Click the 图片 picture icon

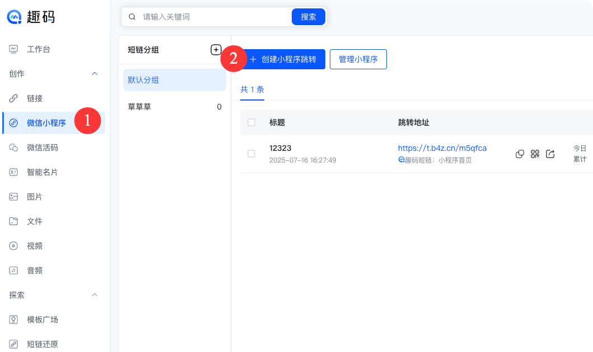coord(13,197)
